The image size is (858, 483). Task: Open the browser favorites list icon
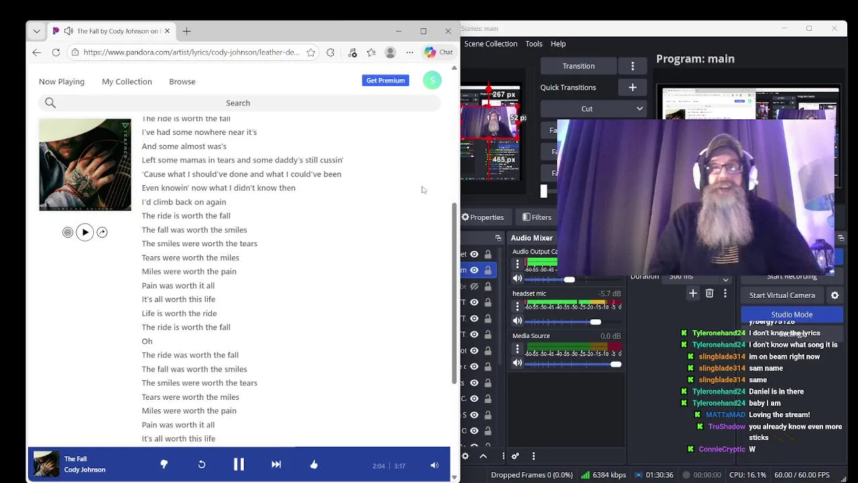coord(371,52)
